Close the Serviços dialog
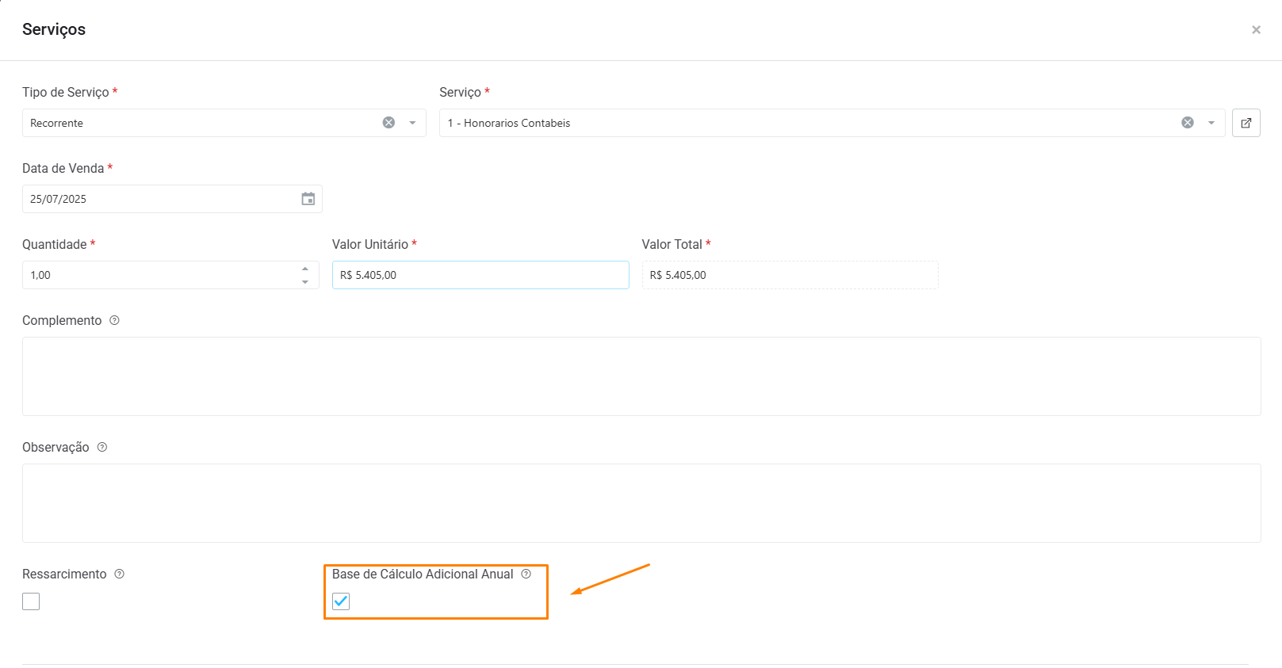Viewport: 1282px width, 668px height. pyautogui.click(x=1256, y=30)
